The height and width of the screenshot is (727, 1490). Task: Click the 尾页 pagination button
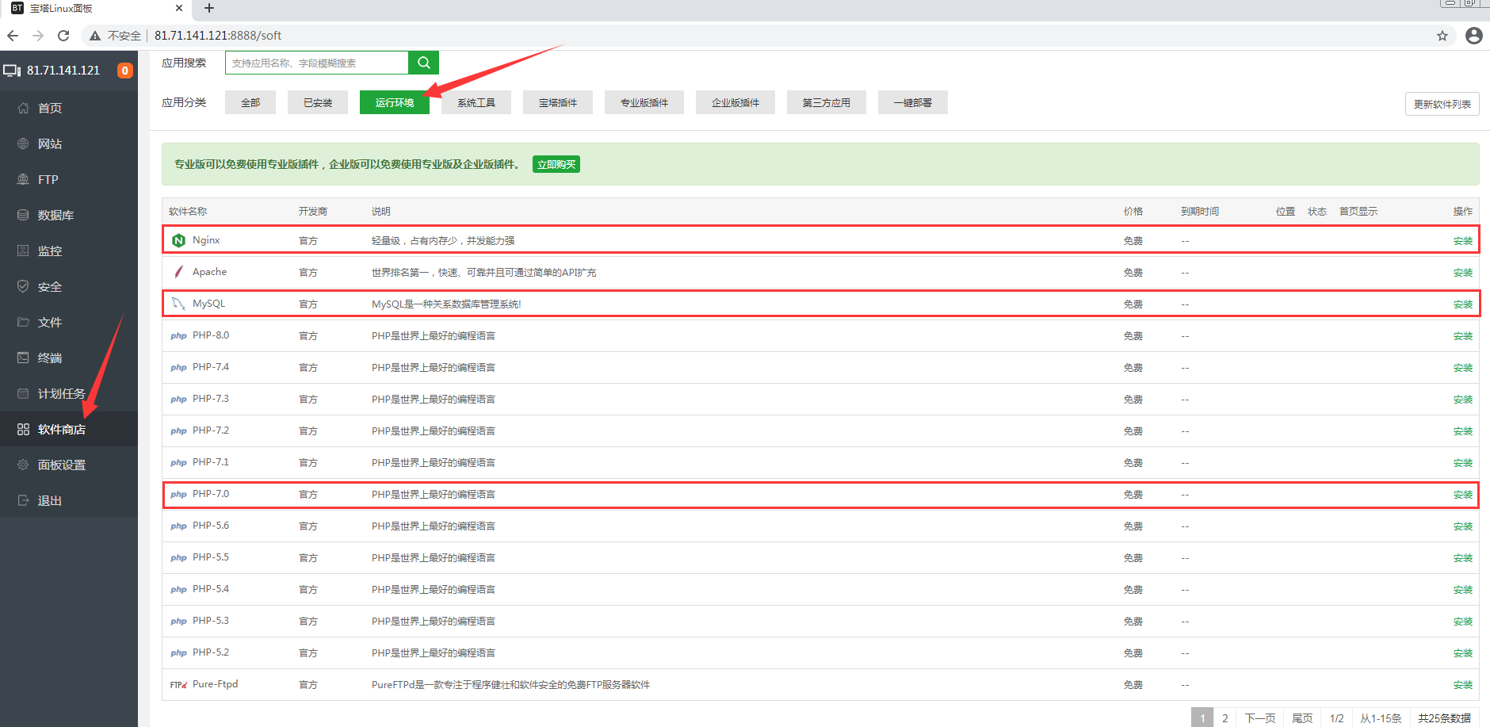[1302, 717]
